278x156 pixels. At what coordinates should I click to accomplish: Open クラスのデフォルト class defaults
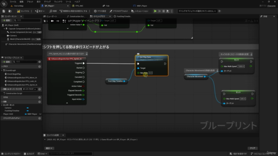click(x=119, y=11)
